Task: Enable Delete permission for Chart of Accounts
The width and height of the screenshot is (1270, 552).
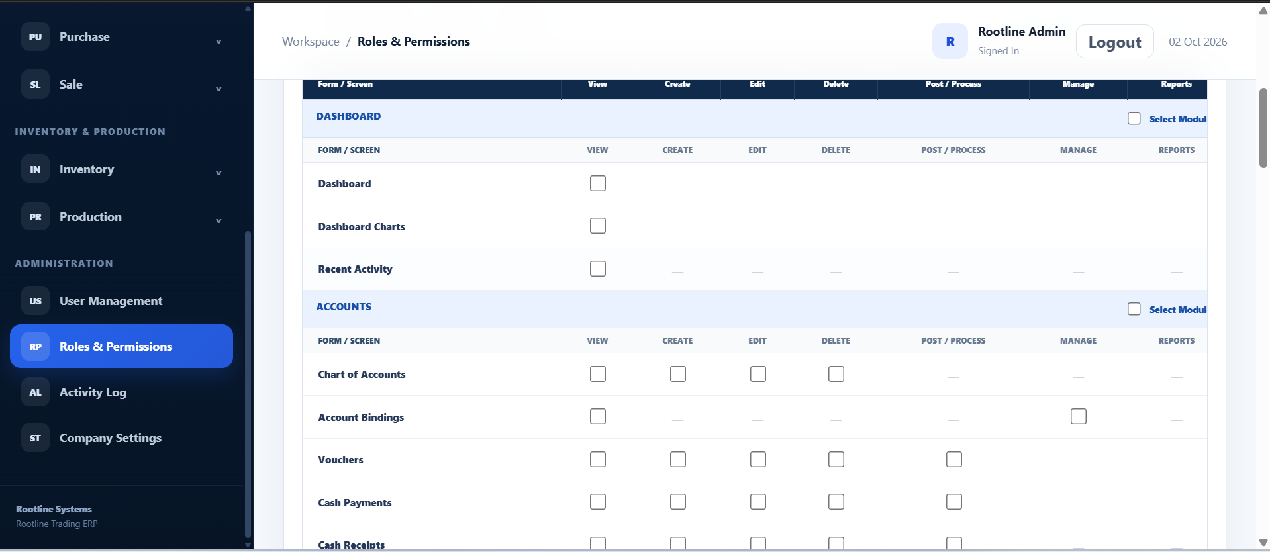Action: click(x=836, y=374)
